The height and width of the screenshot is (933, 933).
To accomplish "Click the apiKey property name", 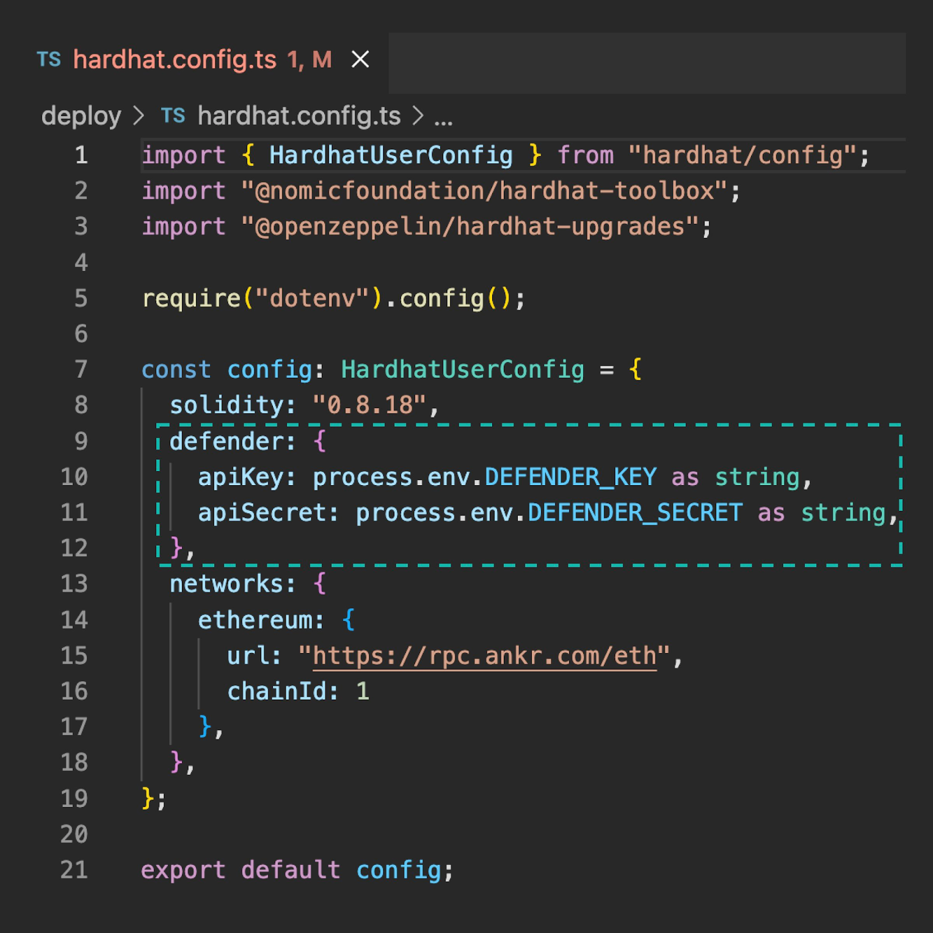I will (240, 478).
